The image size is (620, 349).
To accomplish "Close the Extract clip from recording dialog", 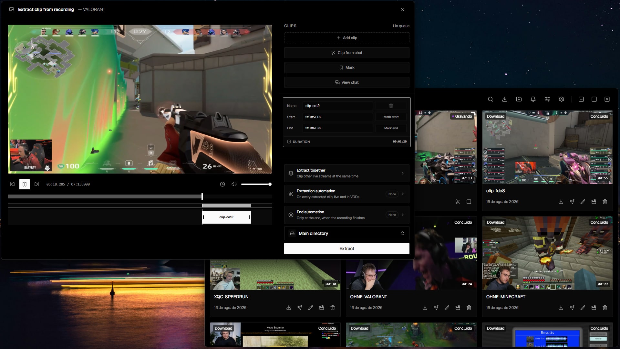I will point(402,9).
